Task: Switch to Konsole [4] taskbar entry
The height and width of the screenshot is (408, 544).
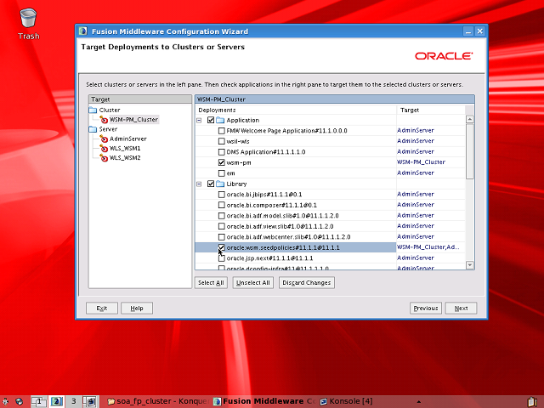Action: click(346, 401)
